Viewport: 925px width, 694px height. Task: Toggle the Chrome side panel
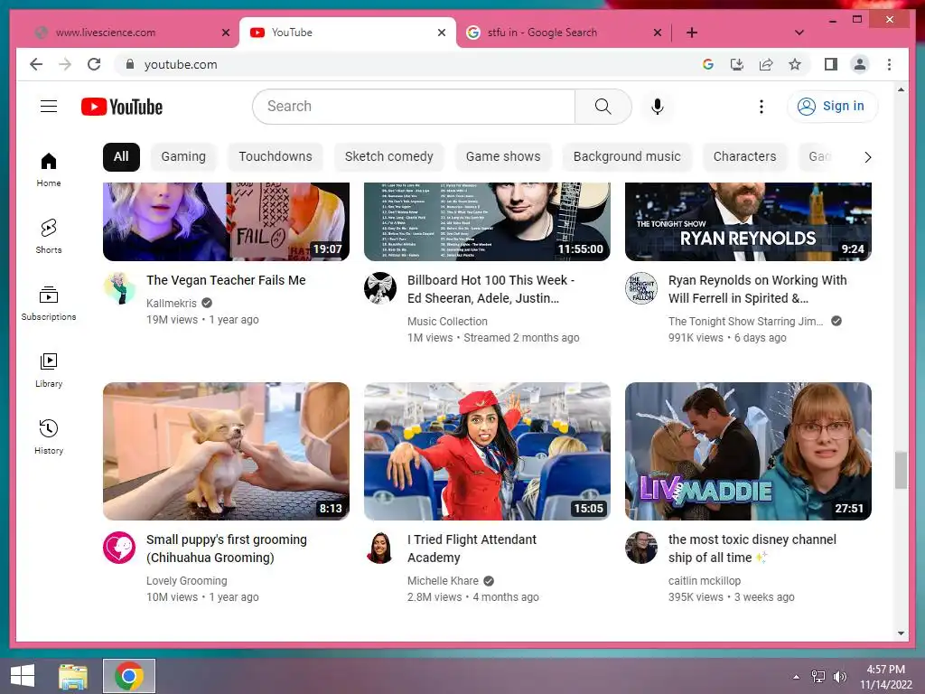point(831,64)
